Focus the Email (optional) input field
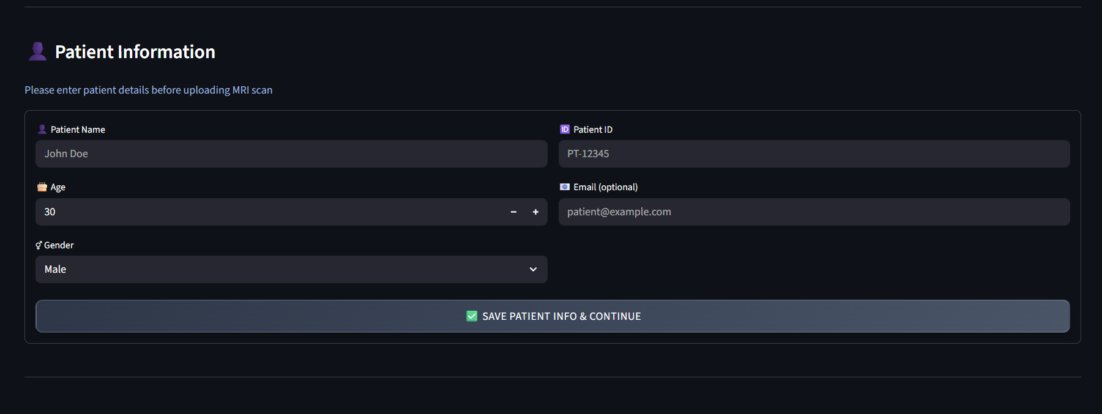 814,212
